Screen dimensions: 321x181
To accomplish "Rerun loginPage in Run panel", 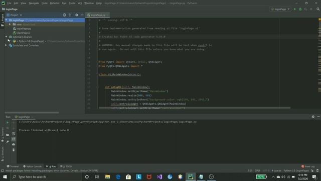I will tap(8, 123).
